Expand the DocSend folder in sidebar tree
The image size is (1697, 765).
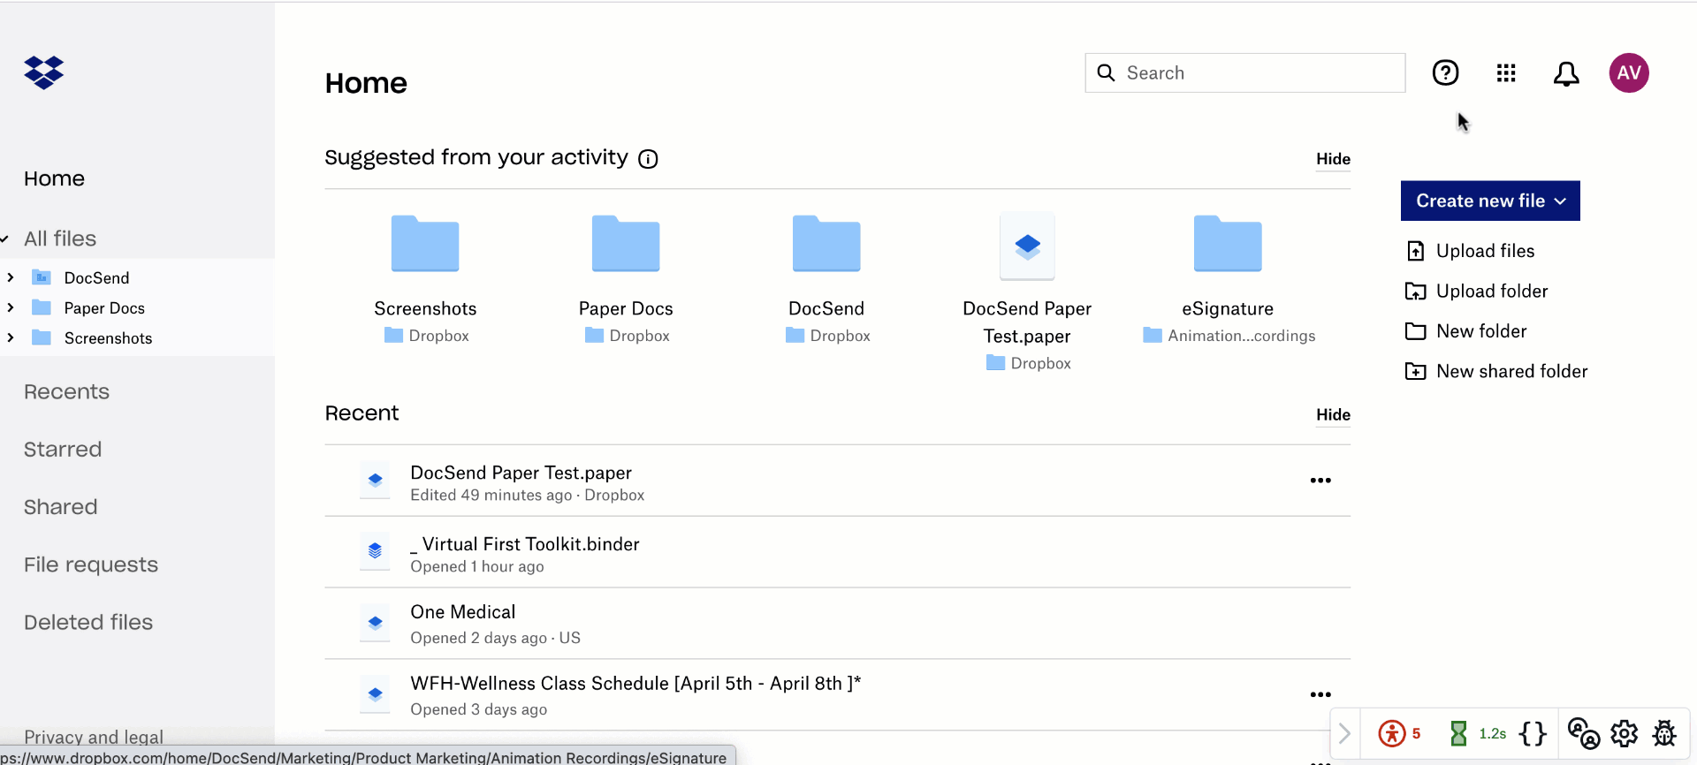click(11, 277)
